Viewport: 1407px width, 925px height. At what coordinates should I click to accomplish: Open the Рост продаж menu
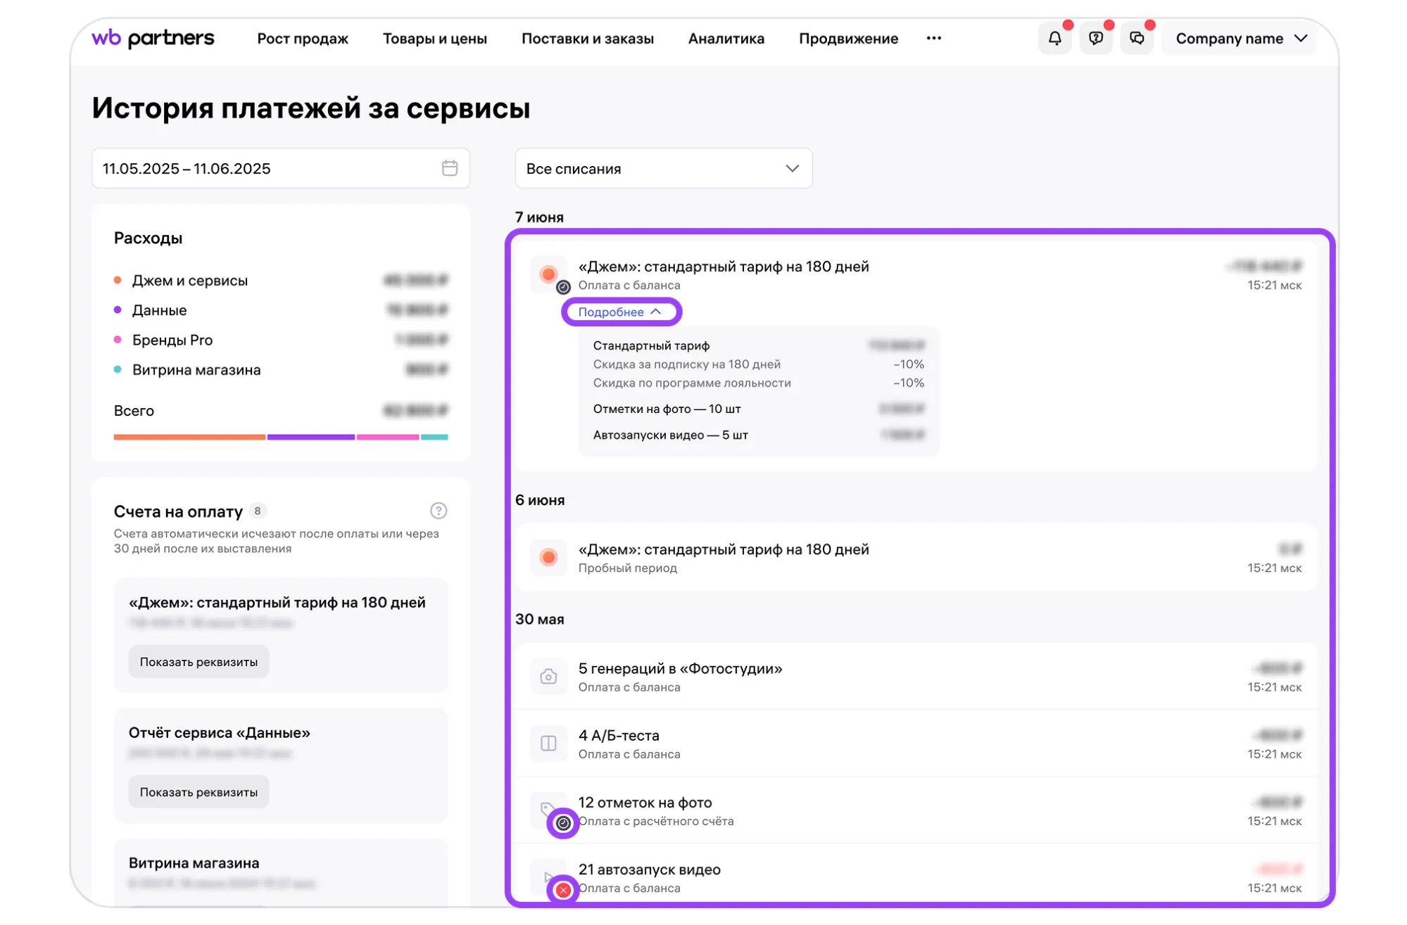303,39
